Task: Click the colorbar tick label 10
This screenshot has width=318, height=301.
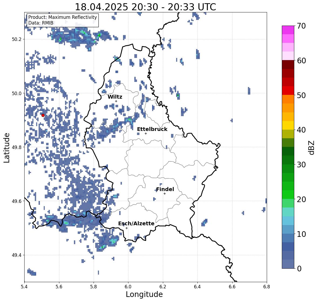Action: pos(301,234)
